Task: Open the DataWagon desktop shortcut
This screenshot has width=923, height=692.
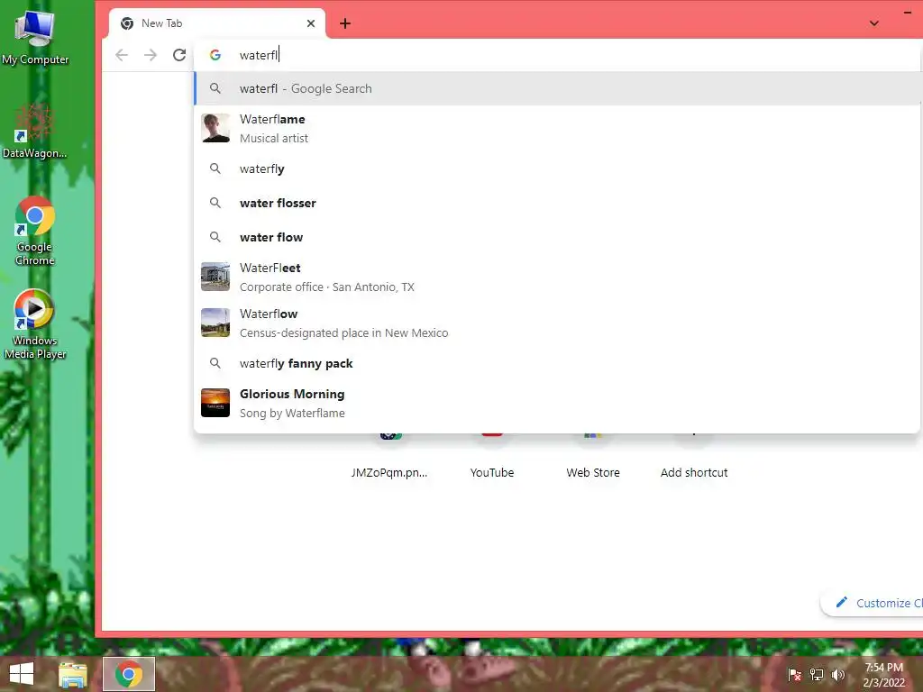Action: tap(34, 131)
